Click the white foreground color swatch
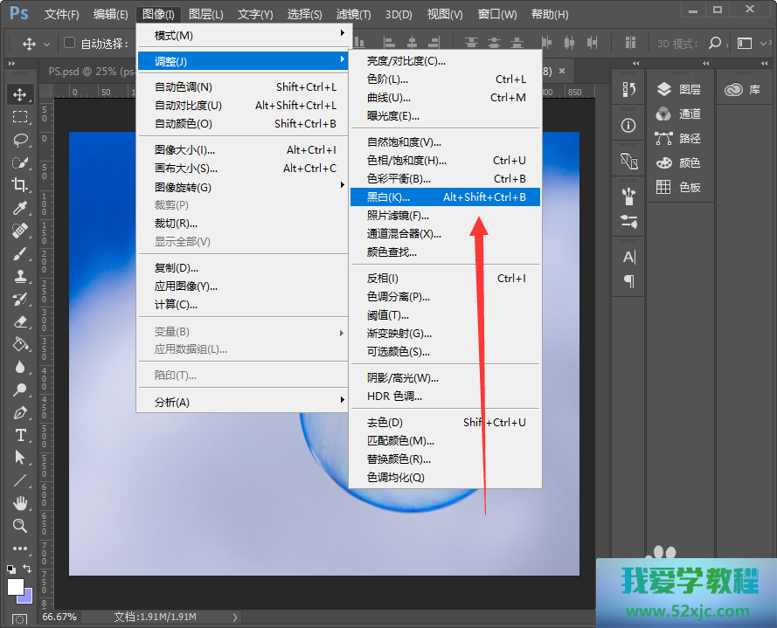 [15, 586]
